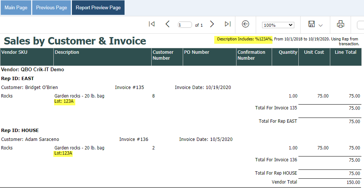Click the current page number field
This screenshot has width=364, height=188.
[185, 25]
